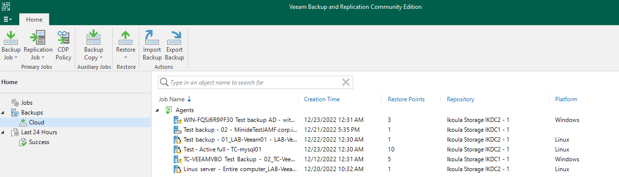Click Linux icon of 01_LAB-Veeam01 backup

pyautogui.click(x=178, y=140)
